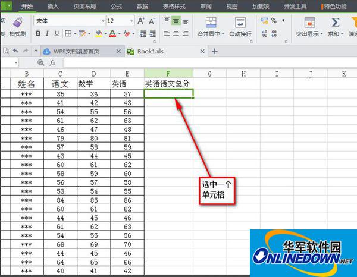Viewport: 357px width, 277px height.
Task: Click decrease indent icon
Action: tap(143, 34)
